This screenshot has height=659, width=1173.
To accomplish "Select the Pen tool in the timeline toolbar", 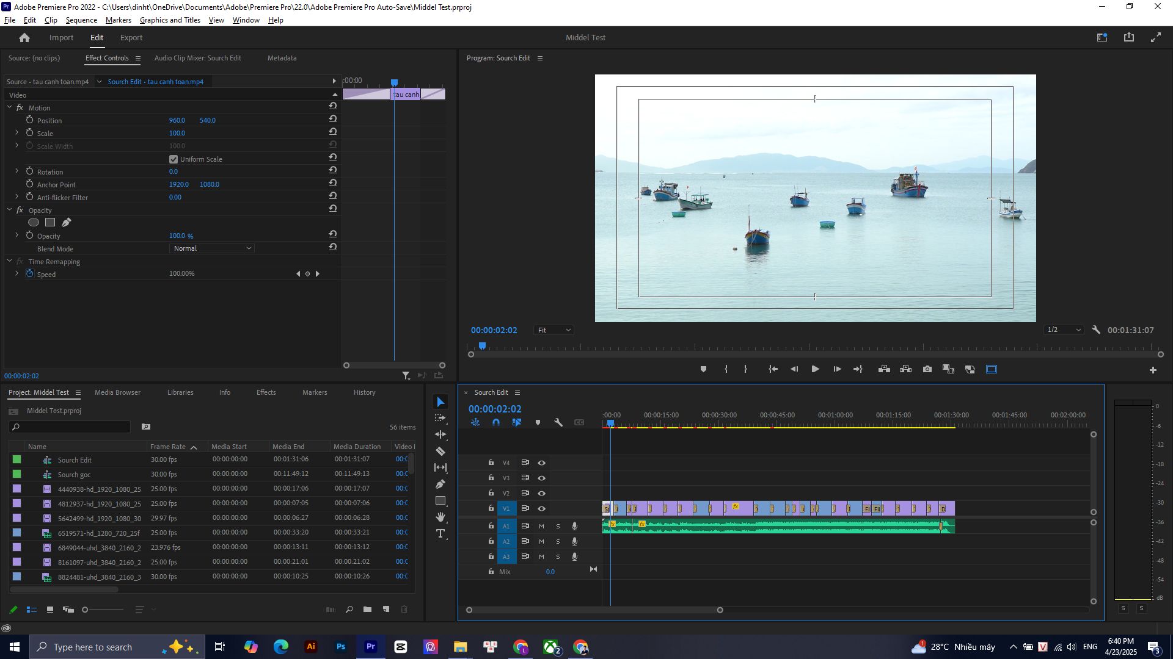I will pyautogui.click(x=440, y=484).
